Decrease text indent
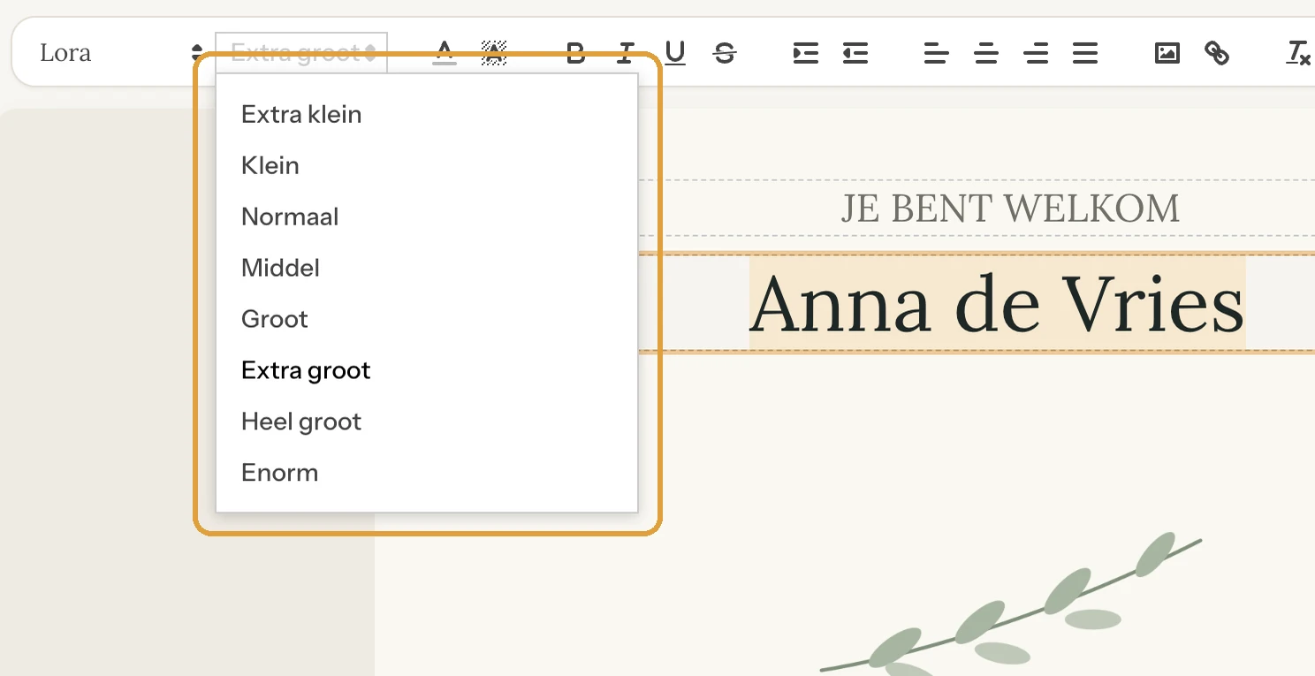1315x676 pixels. click(855, 53)
